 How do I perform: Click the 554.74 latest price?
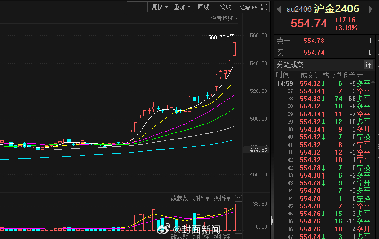pyautogui.click(x=309, y=24)
